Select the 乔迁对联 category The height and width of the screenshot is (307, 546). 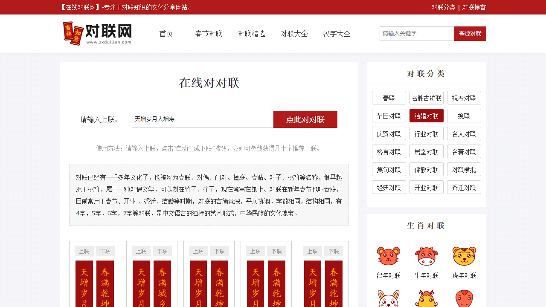464,187
